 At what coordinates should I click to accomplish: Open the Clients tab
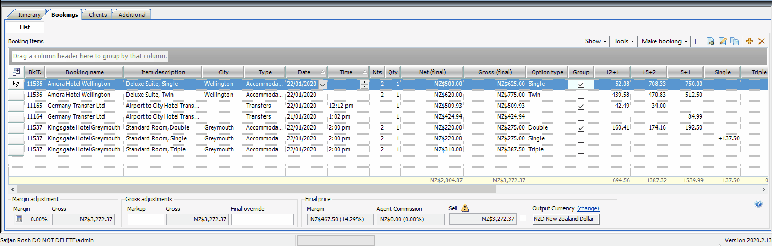pos(98,15)
